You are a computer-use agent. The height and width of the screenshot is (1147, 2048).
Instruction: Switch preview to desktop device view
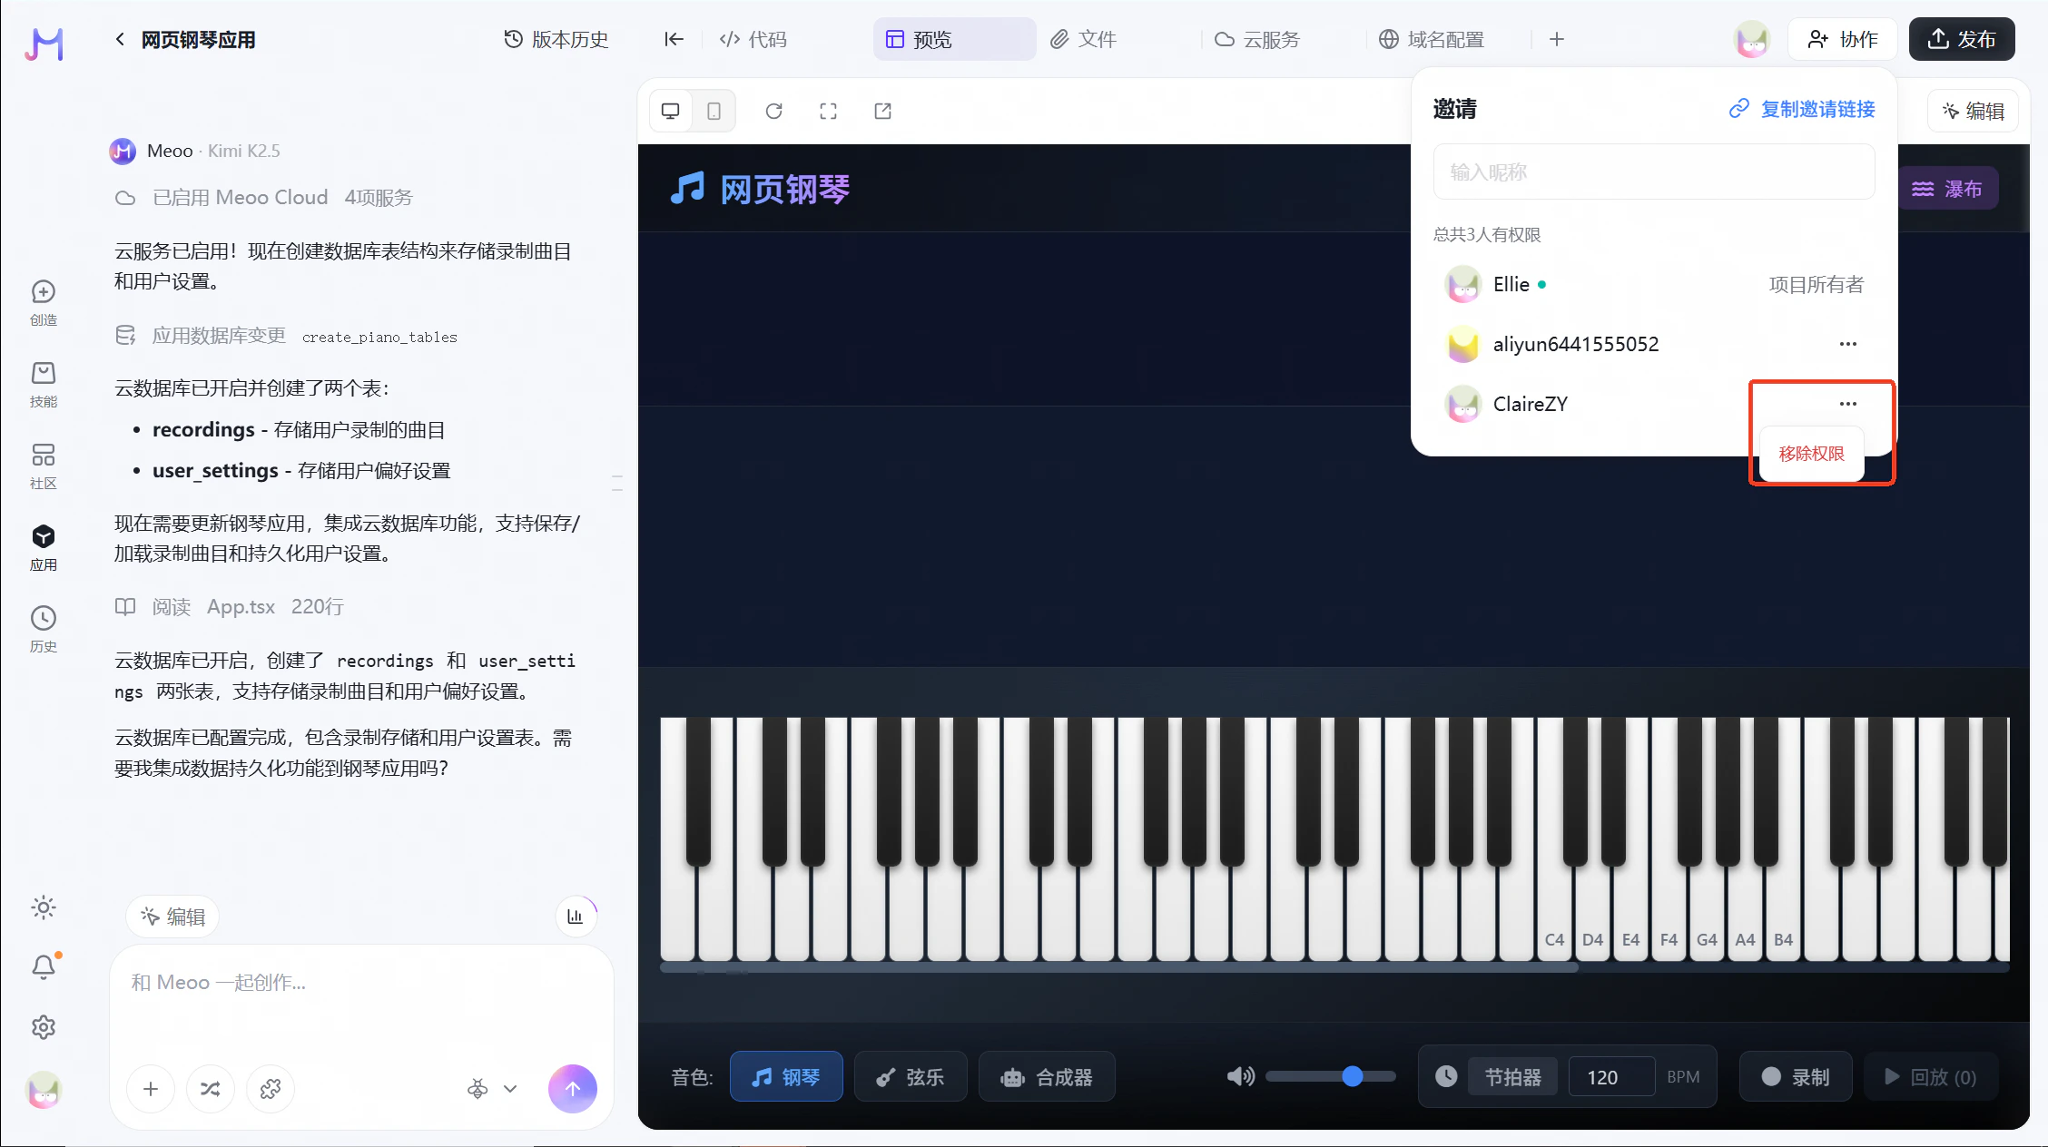pos(671,111)
